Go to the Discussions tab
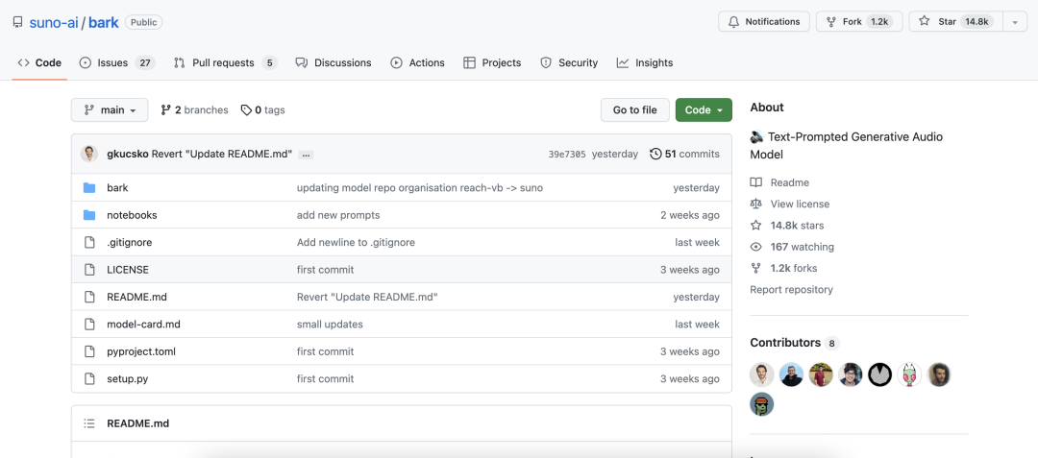 point(334,62)
